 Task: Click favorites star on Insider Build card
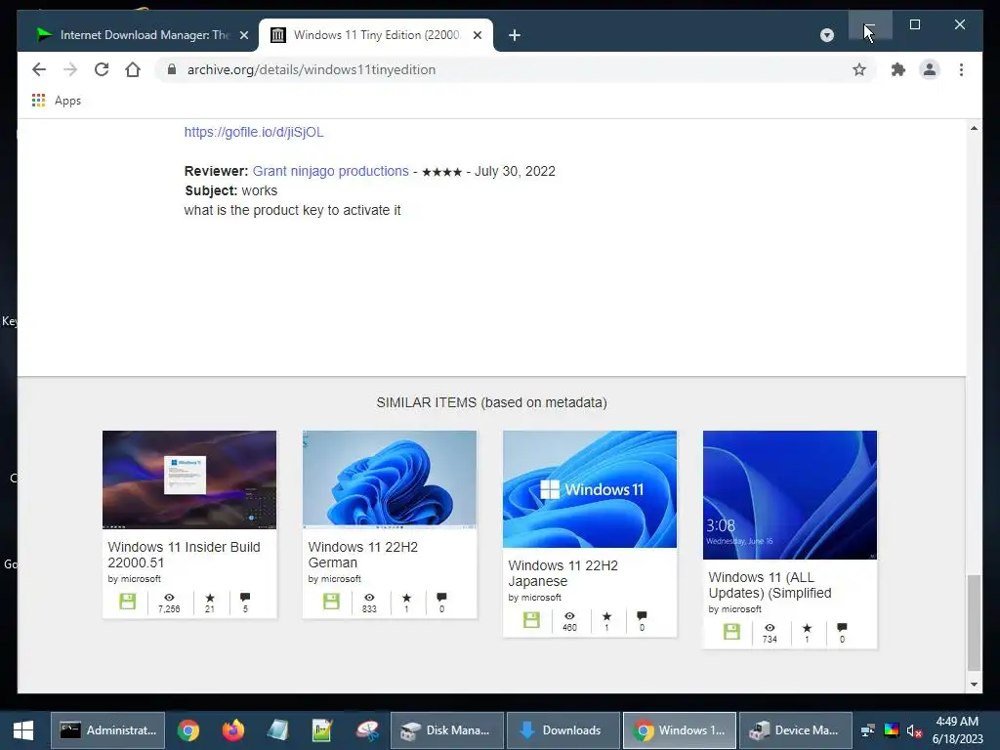210,598
